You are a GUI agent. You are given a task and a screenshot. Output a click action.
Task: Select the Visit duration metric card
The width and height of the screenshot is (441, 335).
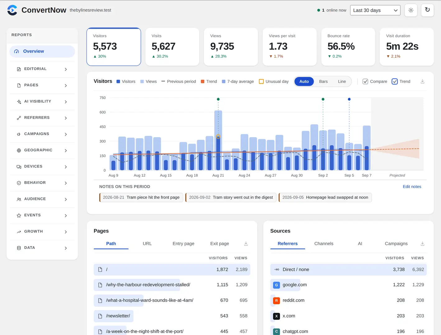click(x=406, y=47)
